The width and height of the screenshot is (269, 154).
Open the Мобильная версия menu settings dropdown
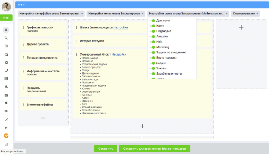click(x=188, y=14)
